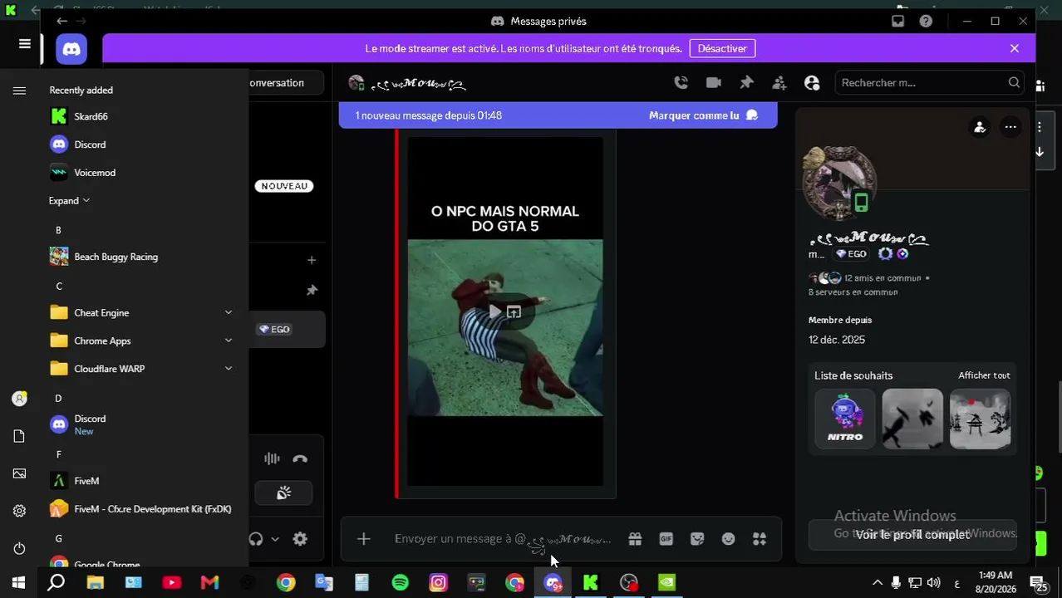Viewport: 1062px width, 598px height.
Task: Open the gift icon in message bar
Action: 635,539
